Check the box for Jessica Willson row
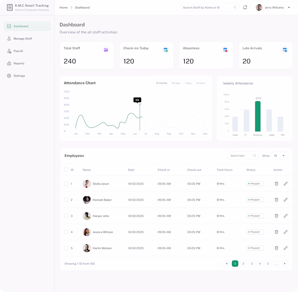298x292 pixels. (x=66, y=232)
